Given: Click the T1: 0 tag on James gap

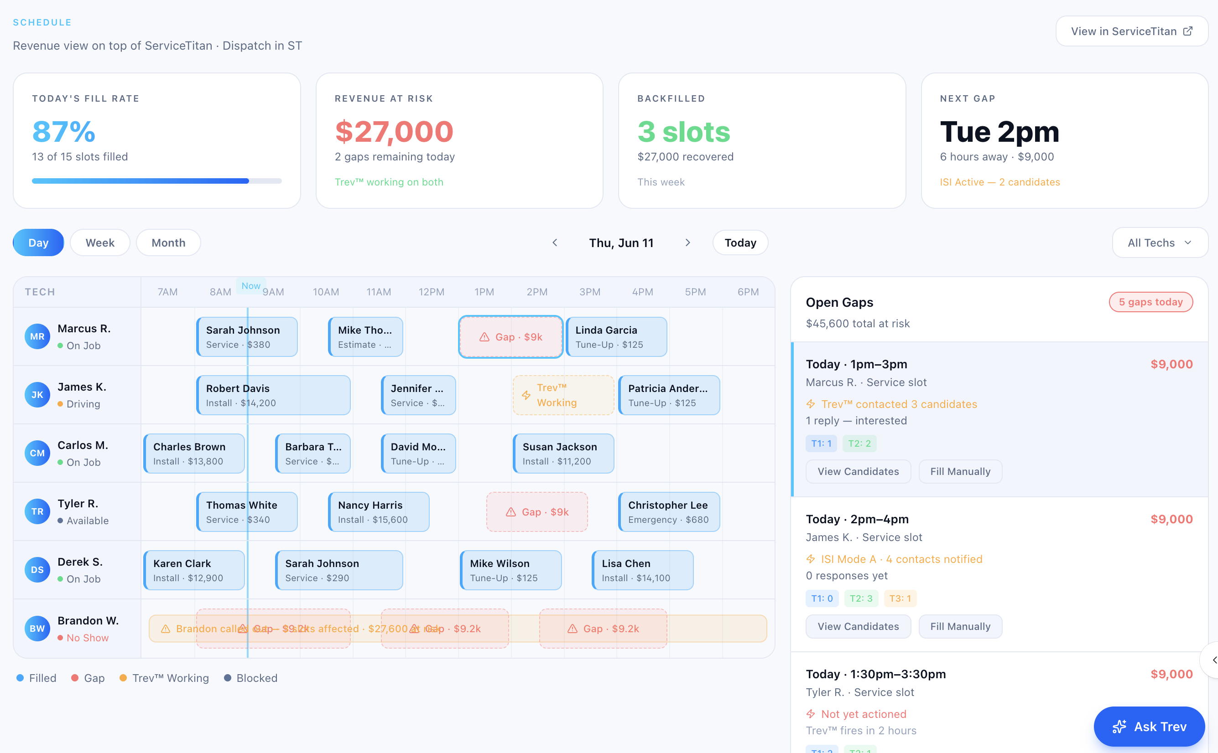Looking at the screenshot, I should coord(822,598).
